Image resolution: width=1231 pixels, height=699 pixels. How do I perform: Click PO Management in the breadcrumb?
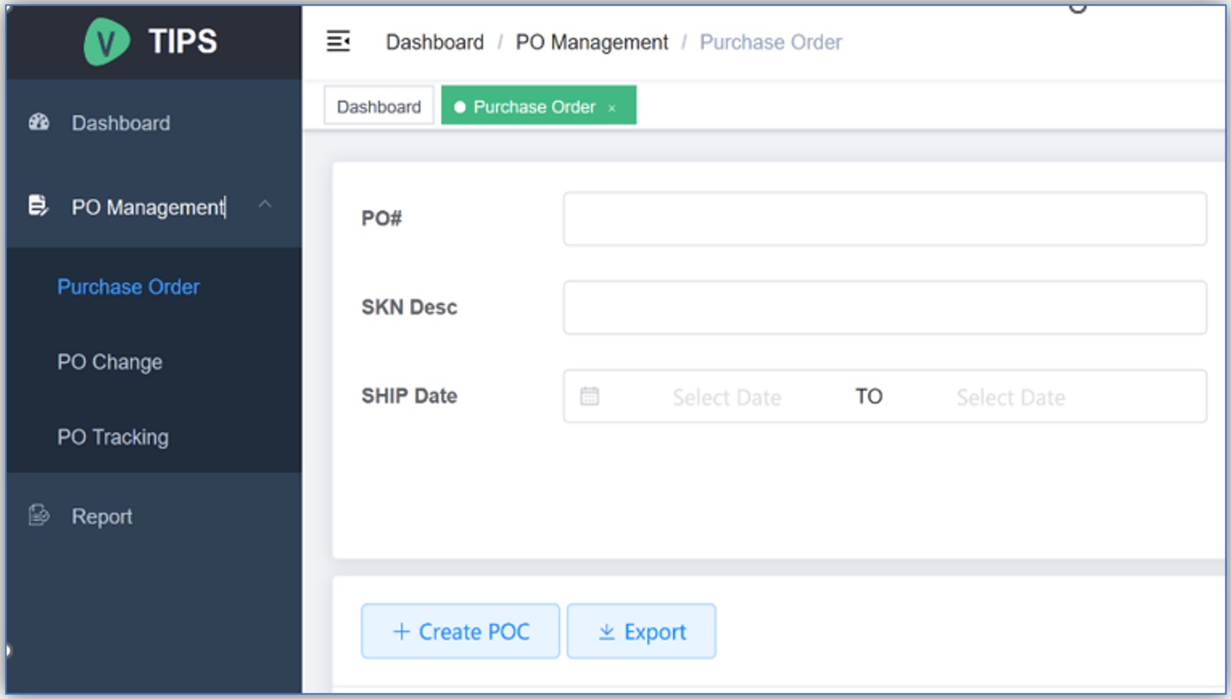(x=591, y=42)
